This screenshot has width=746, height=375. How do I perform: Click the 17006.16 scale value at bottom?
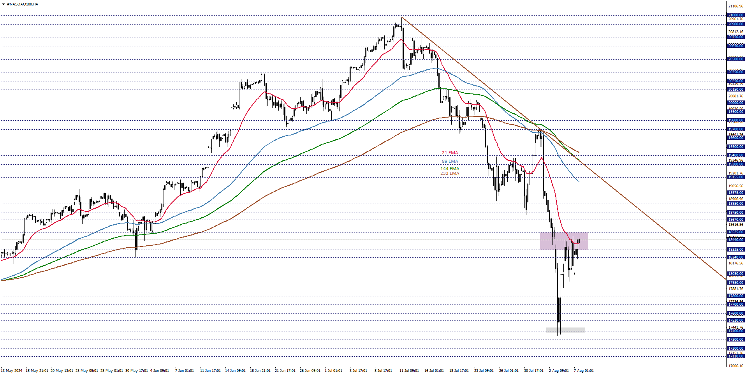[x=736, y=366]
